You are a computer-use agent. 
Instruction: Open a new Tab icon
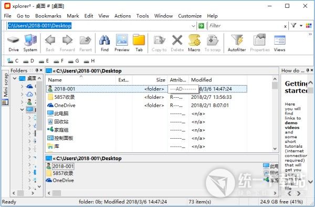tap(139, 43)
